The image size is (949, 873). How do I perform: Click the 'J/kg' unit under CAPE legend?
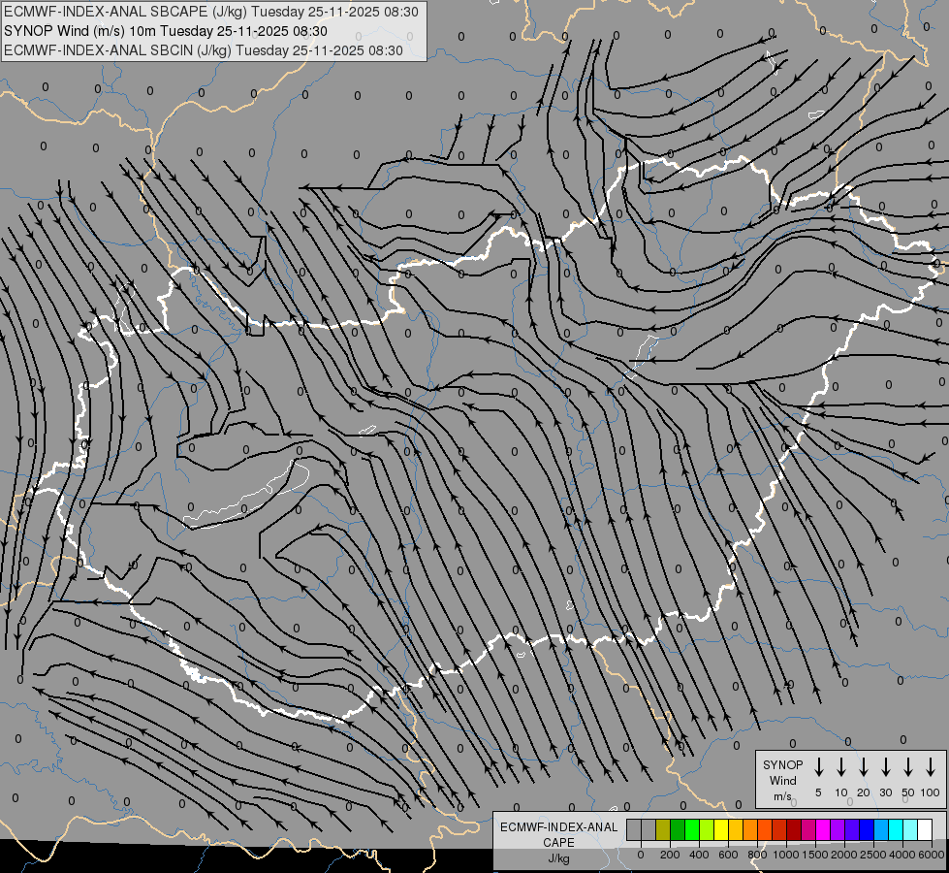point(558,858)
